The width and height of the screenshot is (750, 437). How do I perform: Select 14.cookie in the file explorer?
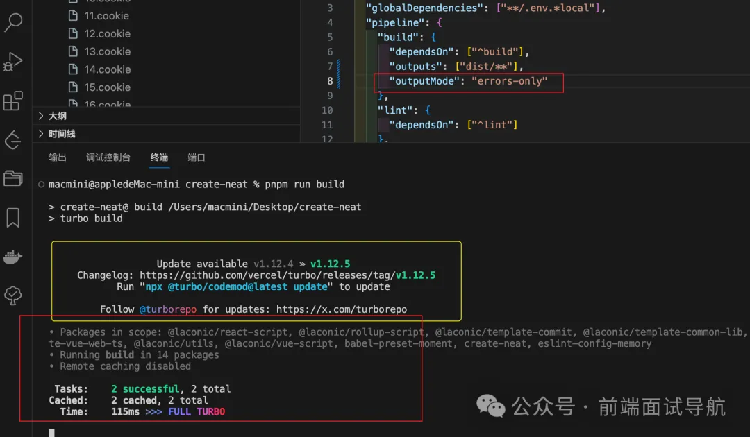click(x=107, y=69)
